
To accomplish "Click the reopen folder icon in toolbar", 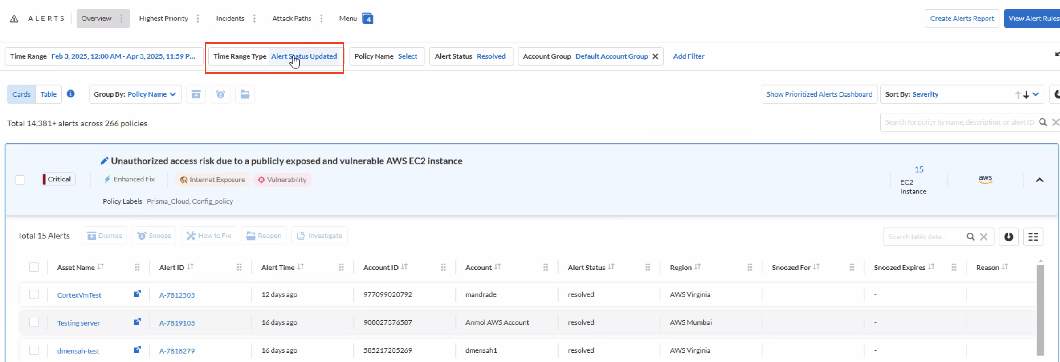I will (x=245, y=94).
